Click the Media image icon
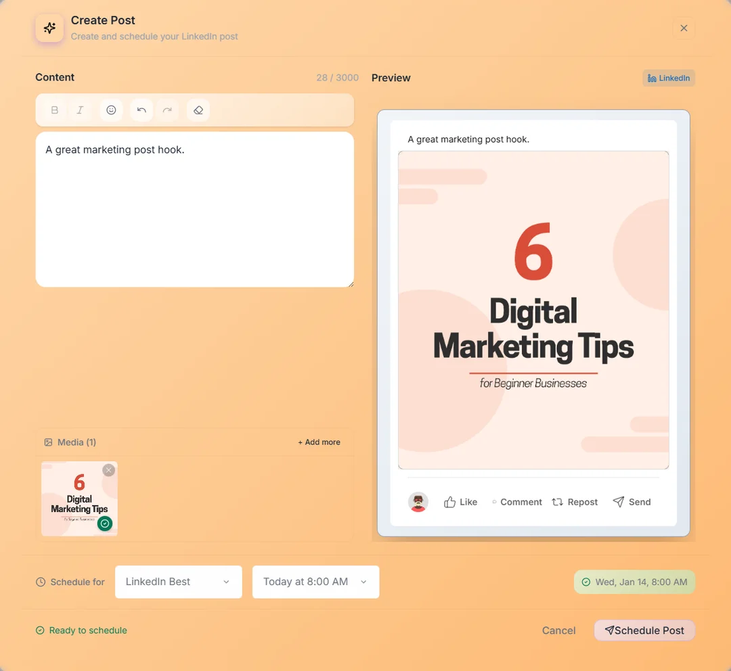Screen dimensions: 731x671 click(48, 442)
